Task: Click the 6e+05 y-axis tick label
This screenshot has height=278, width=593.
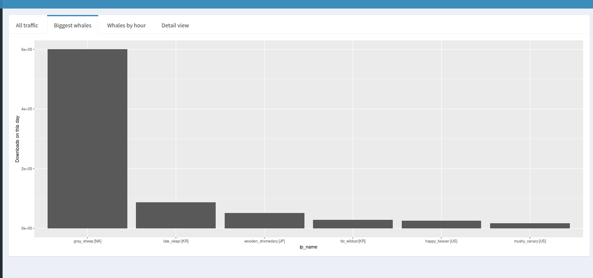Action: (x=26, y=50)
